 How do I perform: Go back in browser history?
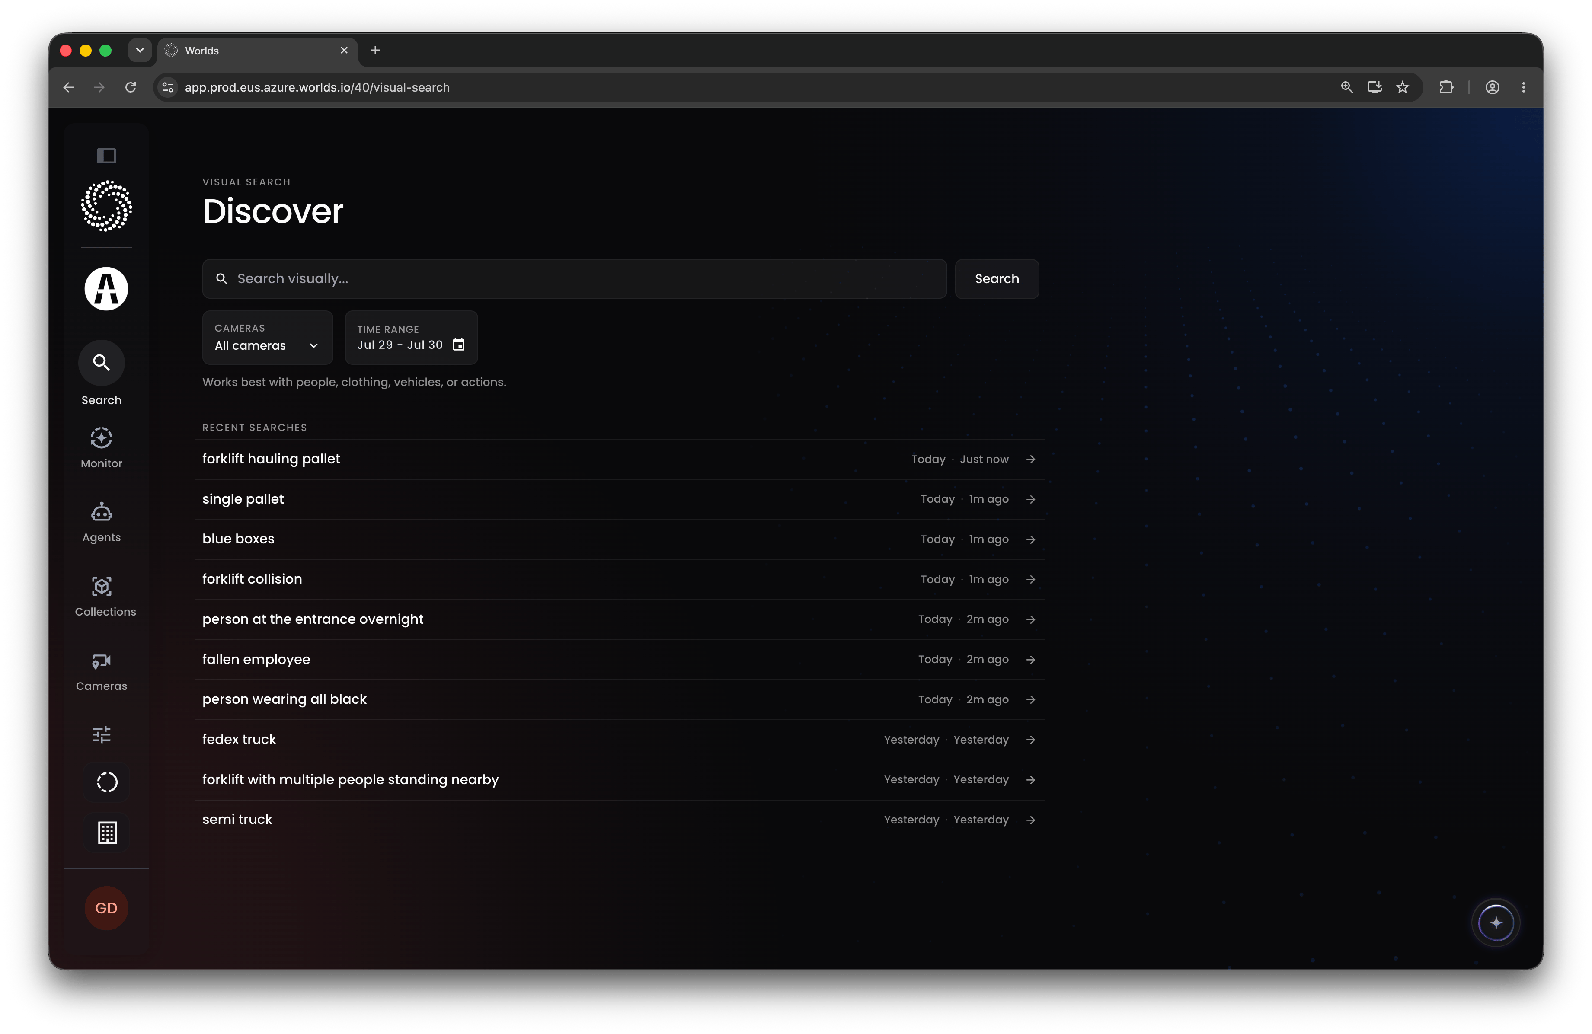point(68,88)
